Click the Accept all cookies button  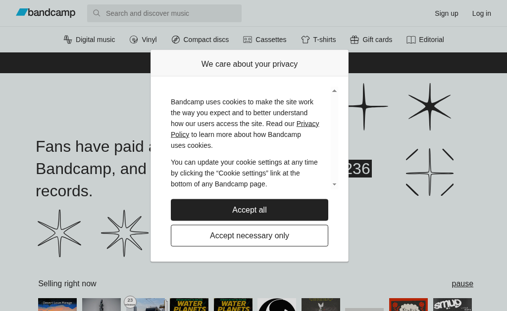[250, 210]
